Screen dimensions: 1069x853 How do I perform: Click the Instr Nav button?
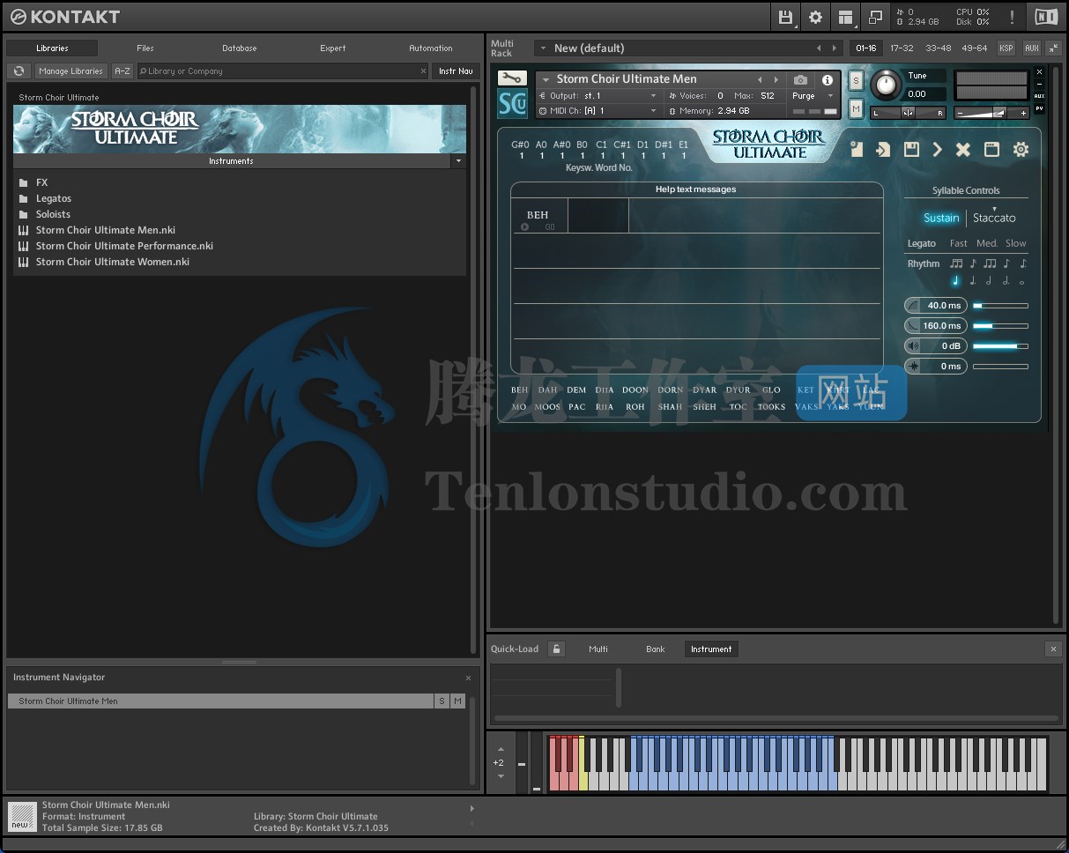tap(455, 71)
